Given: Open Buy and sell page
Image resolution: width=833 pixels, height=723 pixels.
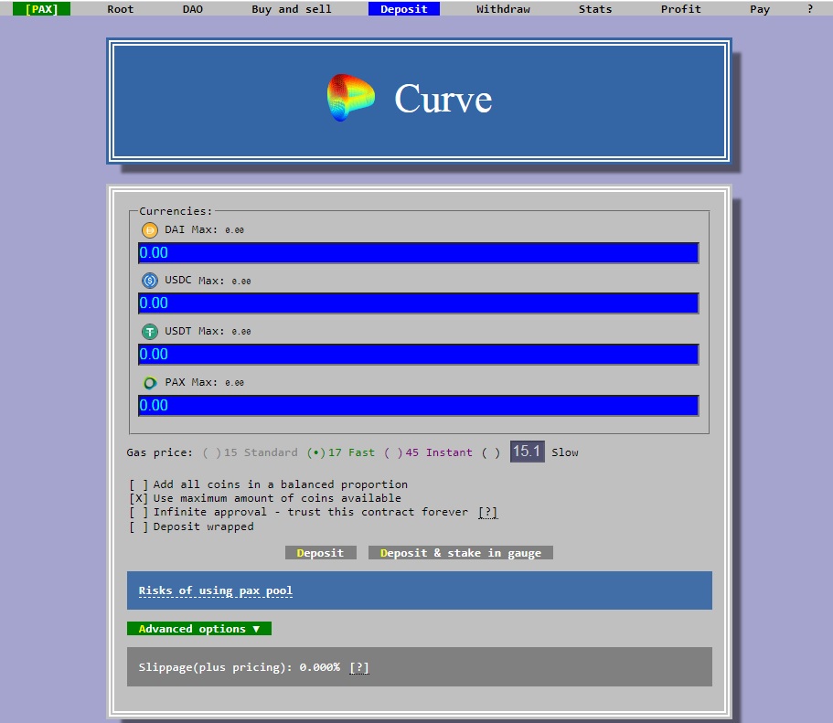Looking at the screenshot, I should (291, 9).
